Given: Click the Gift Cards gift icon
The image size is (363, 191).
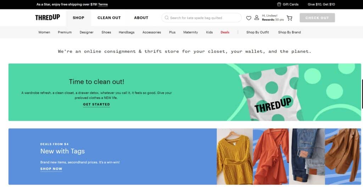Looking at the screenshot, I should point(279,4).
